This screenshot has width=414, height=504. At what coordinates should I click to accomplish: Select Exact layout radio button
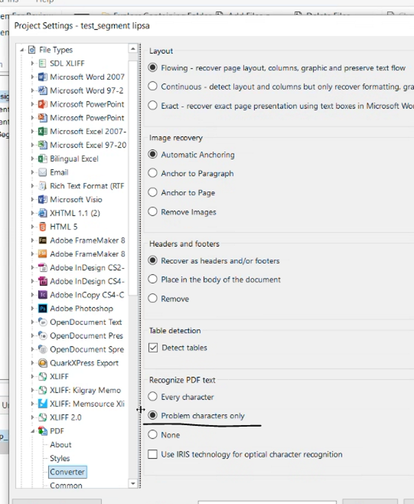tap(152, 105)
